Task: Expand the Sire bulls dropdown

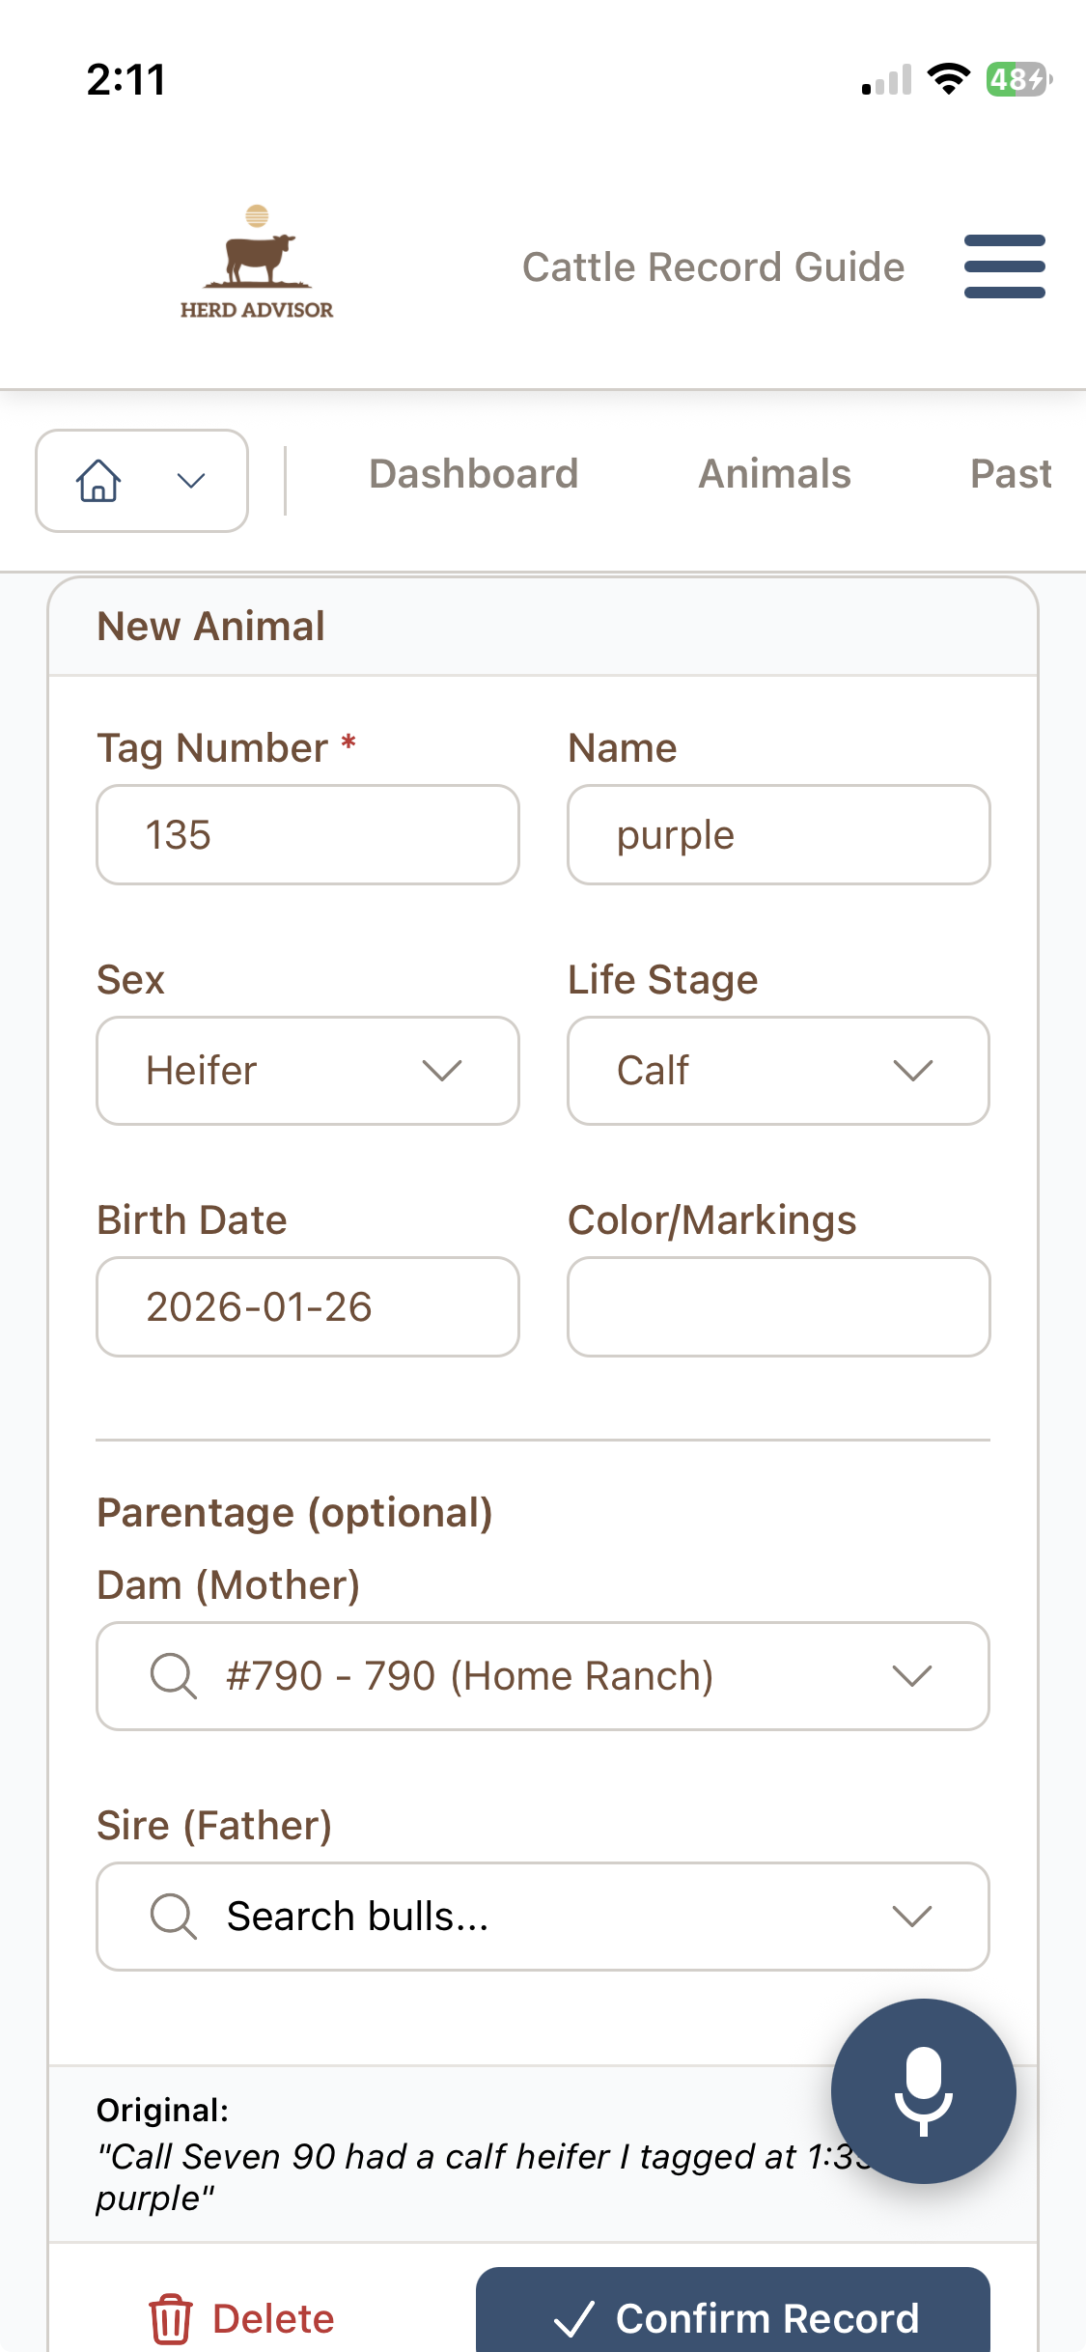Action: click(911, 1916)
